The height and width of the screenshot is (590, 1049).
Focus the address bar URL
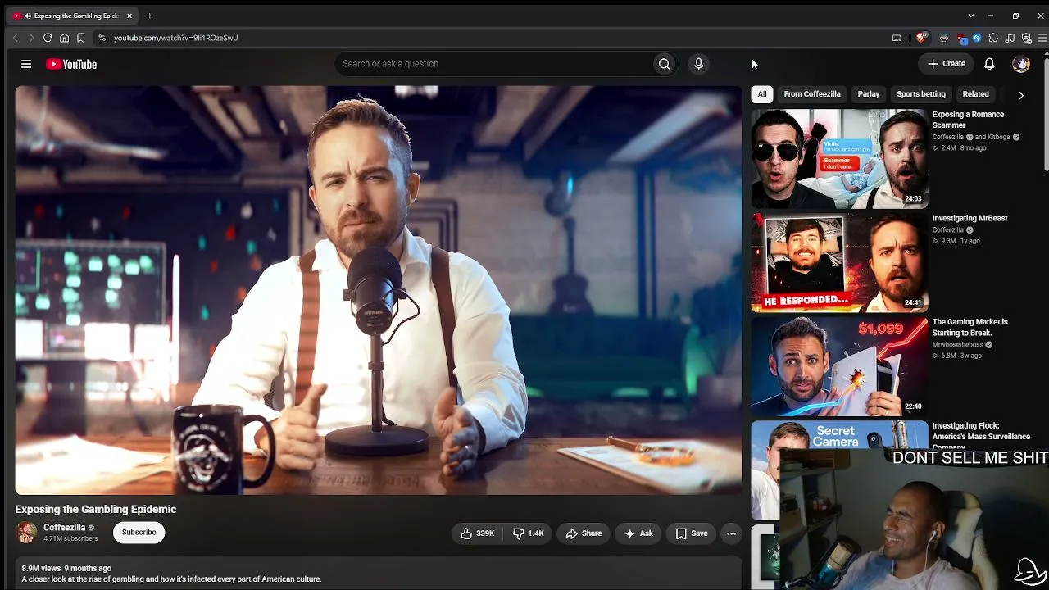(x=176, y=38)
